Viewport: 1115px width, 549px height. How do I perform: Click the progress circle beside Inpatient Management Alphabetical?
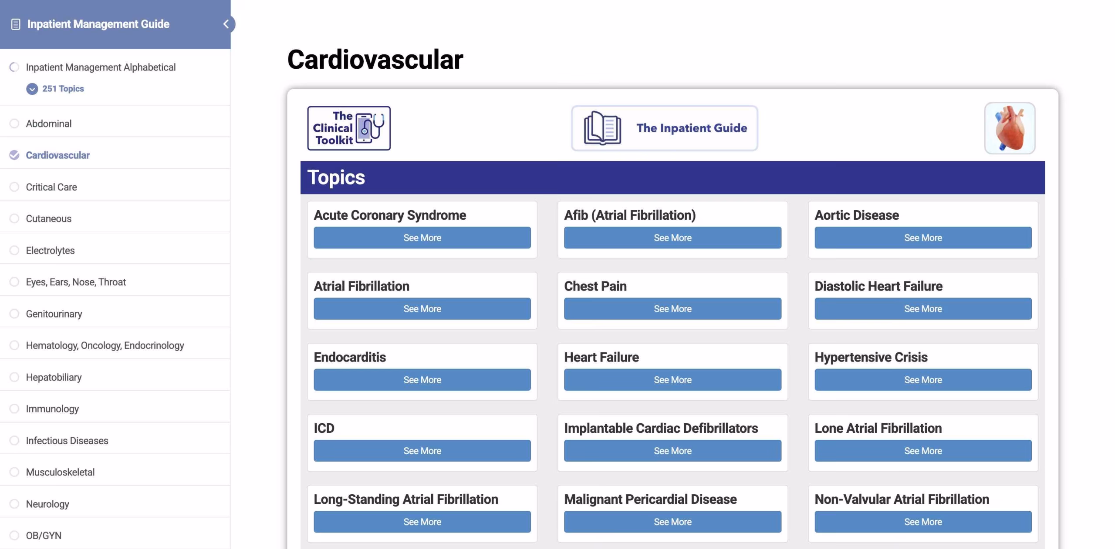pos(14,67)
